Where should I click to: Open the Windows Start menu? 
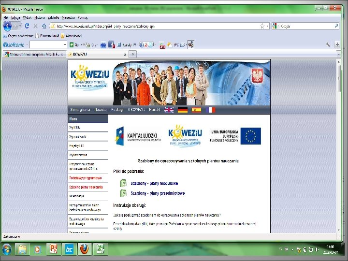[7, 249]
